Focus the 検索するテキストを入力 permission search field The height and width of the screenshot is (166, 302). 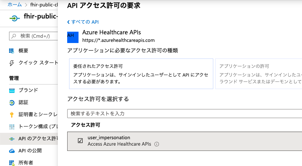185,114
